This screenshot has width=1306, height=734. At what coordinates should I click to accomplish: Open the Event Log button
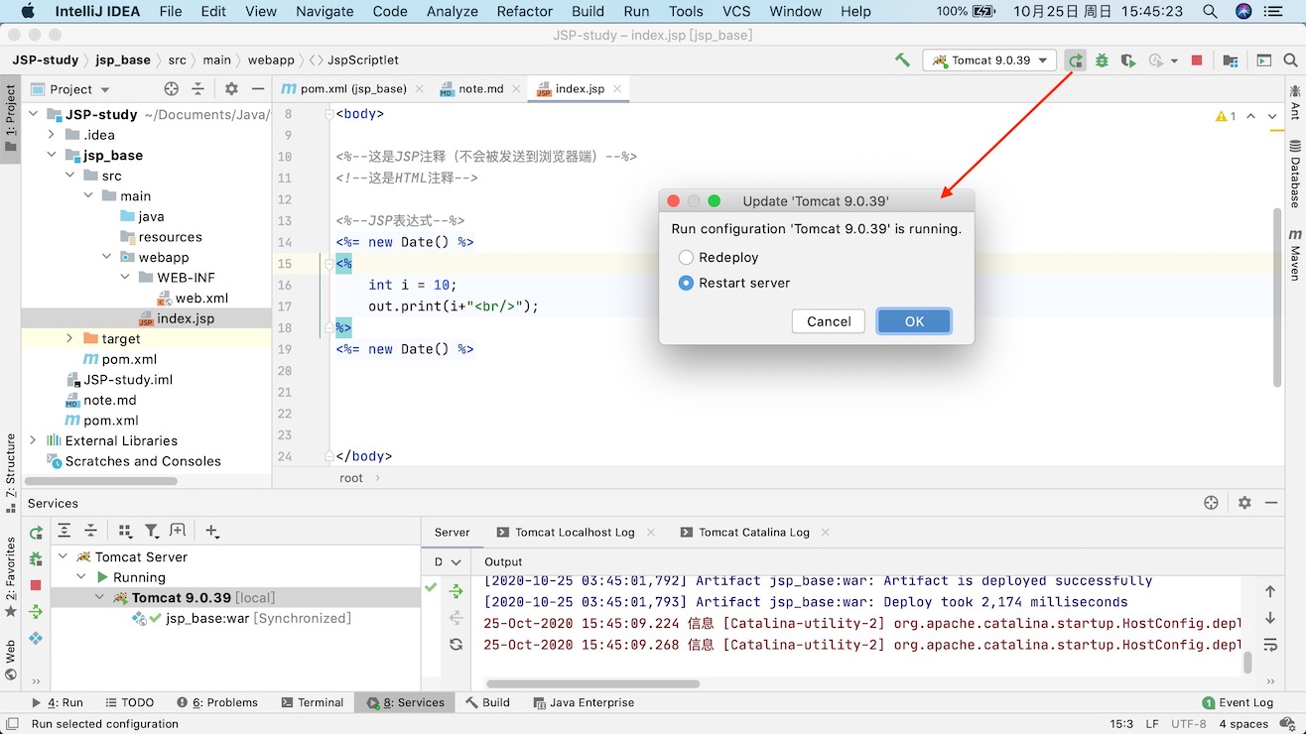1238,702
